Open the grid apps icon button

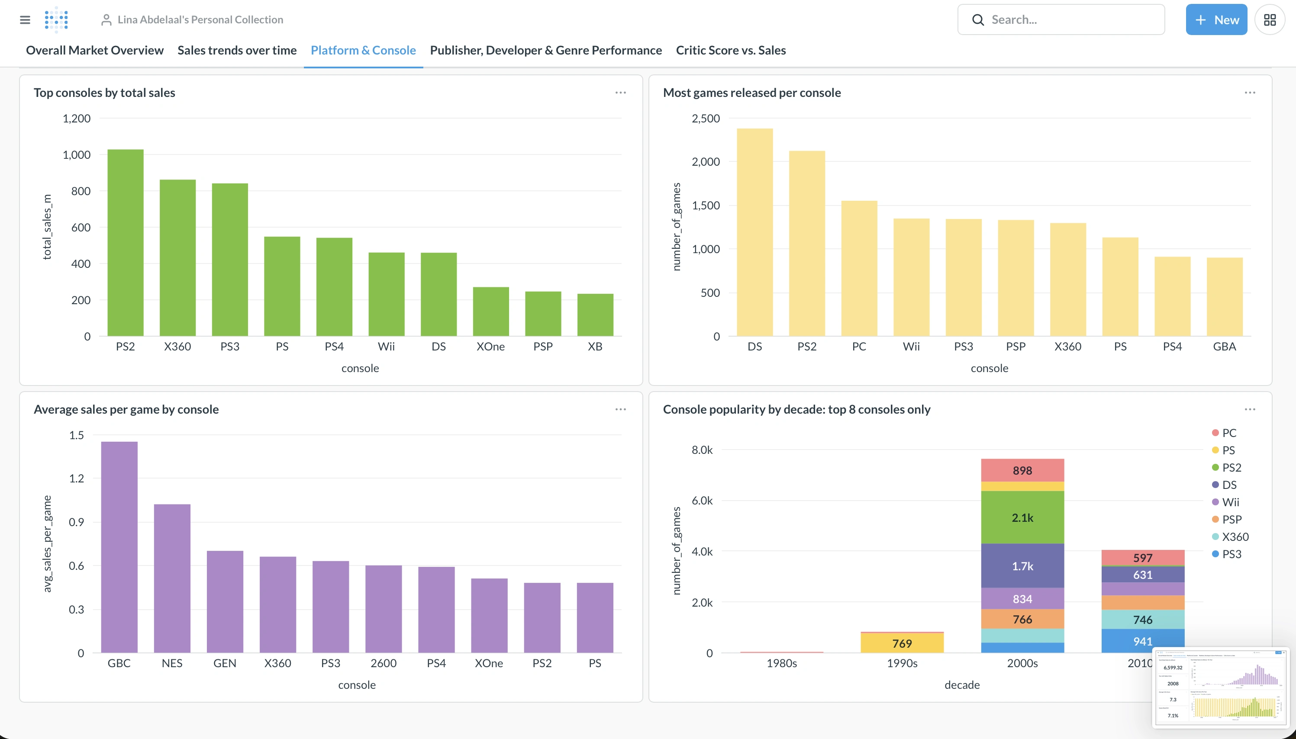(1270, 20)
